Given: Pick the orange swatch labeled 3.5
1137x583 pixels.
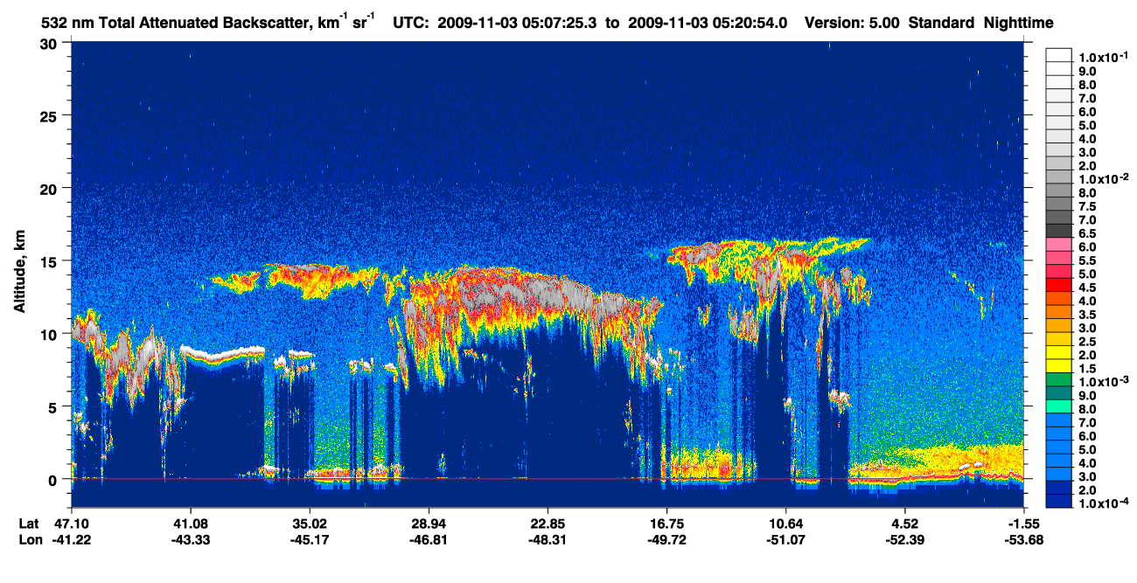Looking at the screenshot, I should (1059, 311).
